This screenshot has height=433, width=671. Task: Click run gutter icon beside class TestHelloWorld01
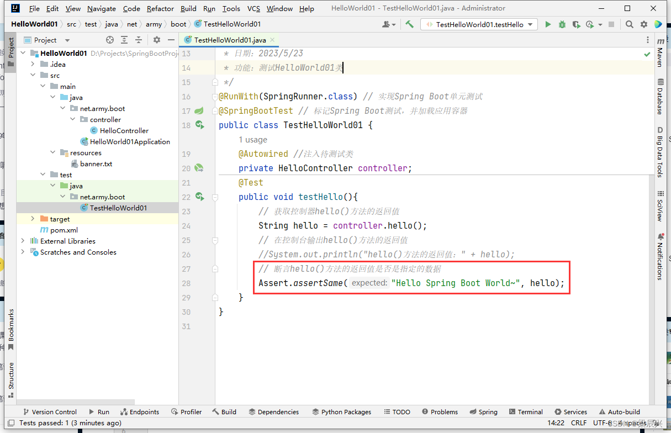pyautogui.click(x=200, y=125)
